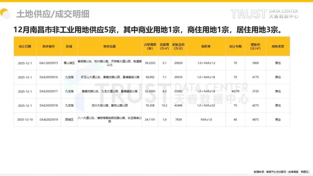This screenshot has width=313, height=176.
Task: Click floor price 4175
Action: (255, 77)
